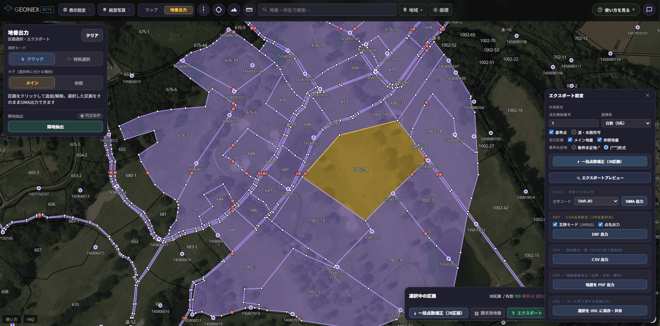Click the CSV 出力 button
Screen dimensions: 660x326
tap(600, 260)
